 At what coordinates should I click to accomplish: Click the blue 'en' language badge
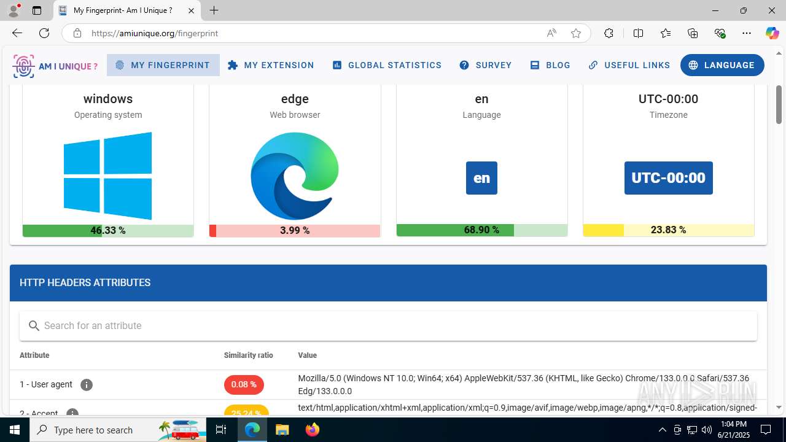[x=481, y=178]
